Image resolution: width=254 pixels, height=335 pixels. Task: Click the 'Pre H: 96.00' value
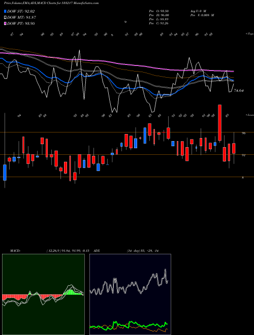[x=159, y=15]
